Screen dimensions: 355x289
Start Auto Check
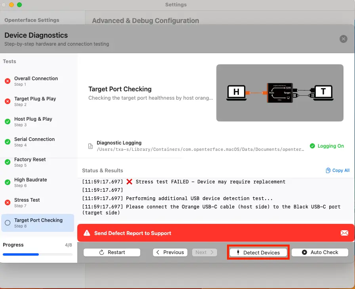(x=320, y=252)
